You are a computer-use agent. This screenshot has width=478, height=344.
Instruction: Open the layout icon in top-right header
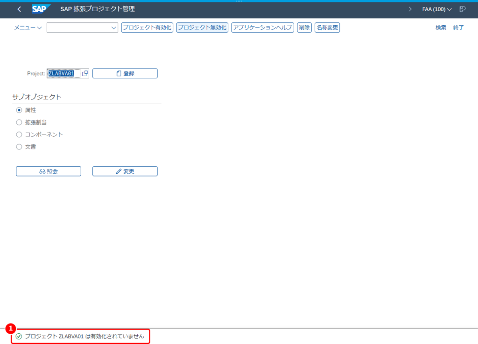pyautogui.click(x=462, y=9)
